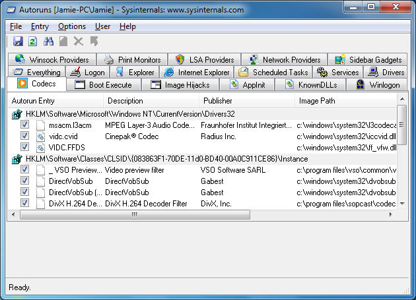Switch to the Winsock Providers tab

click(x=52, y=59)
